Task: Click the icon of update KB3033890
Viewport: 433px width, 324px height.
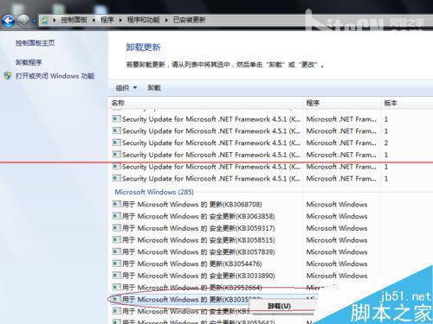Action: coord(116,276)
